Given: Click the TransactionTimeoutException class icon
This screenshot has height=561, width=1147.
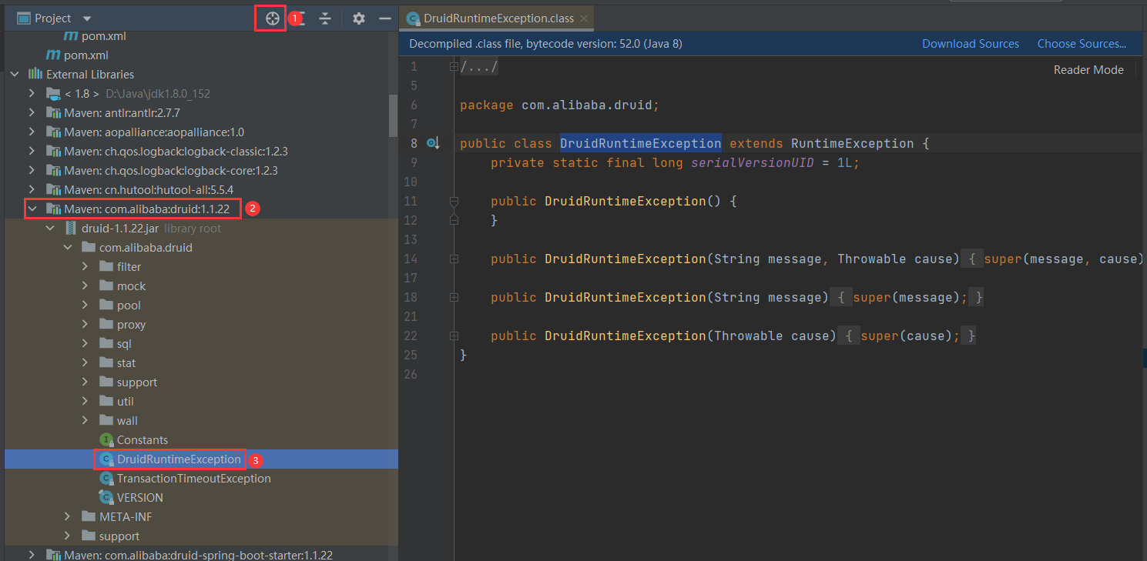Looking at the screenshot, I should (x=106, y=479).
